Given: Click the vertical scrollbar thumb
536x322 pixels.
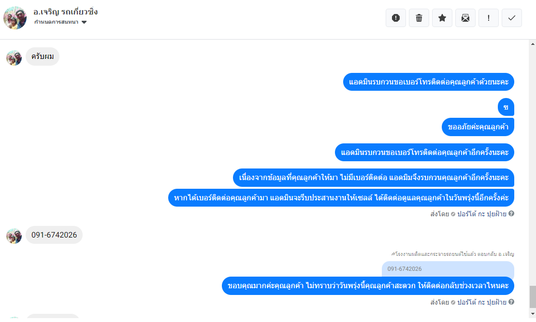Looking at the screenshot, I should pos(533,297).
